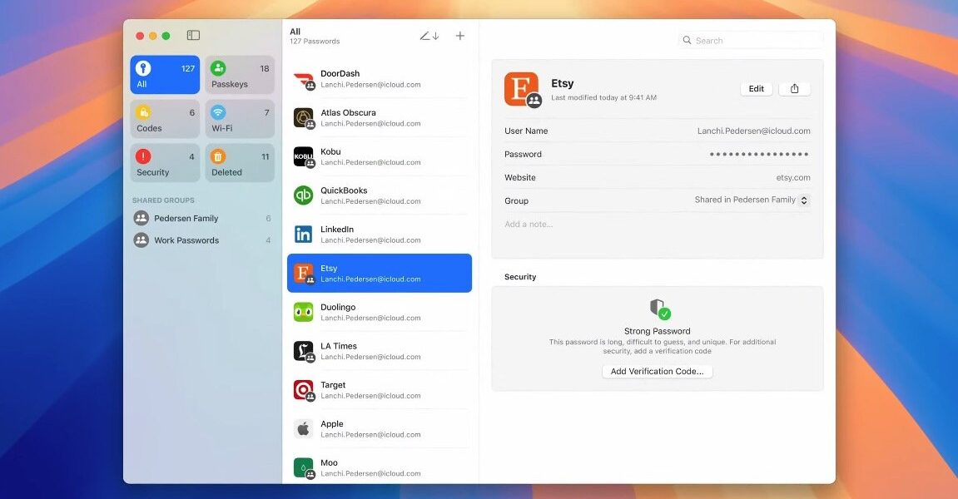Click Add Verification Code
958x499 pixels.
[x=657, y=371]
